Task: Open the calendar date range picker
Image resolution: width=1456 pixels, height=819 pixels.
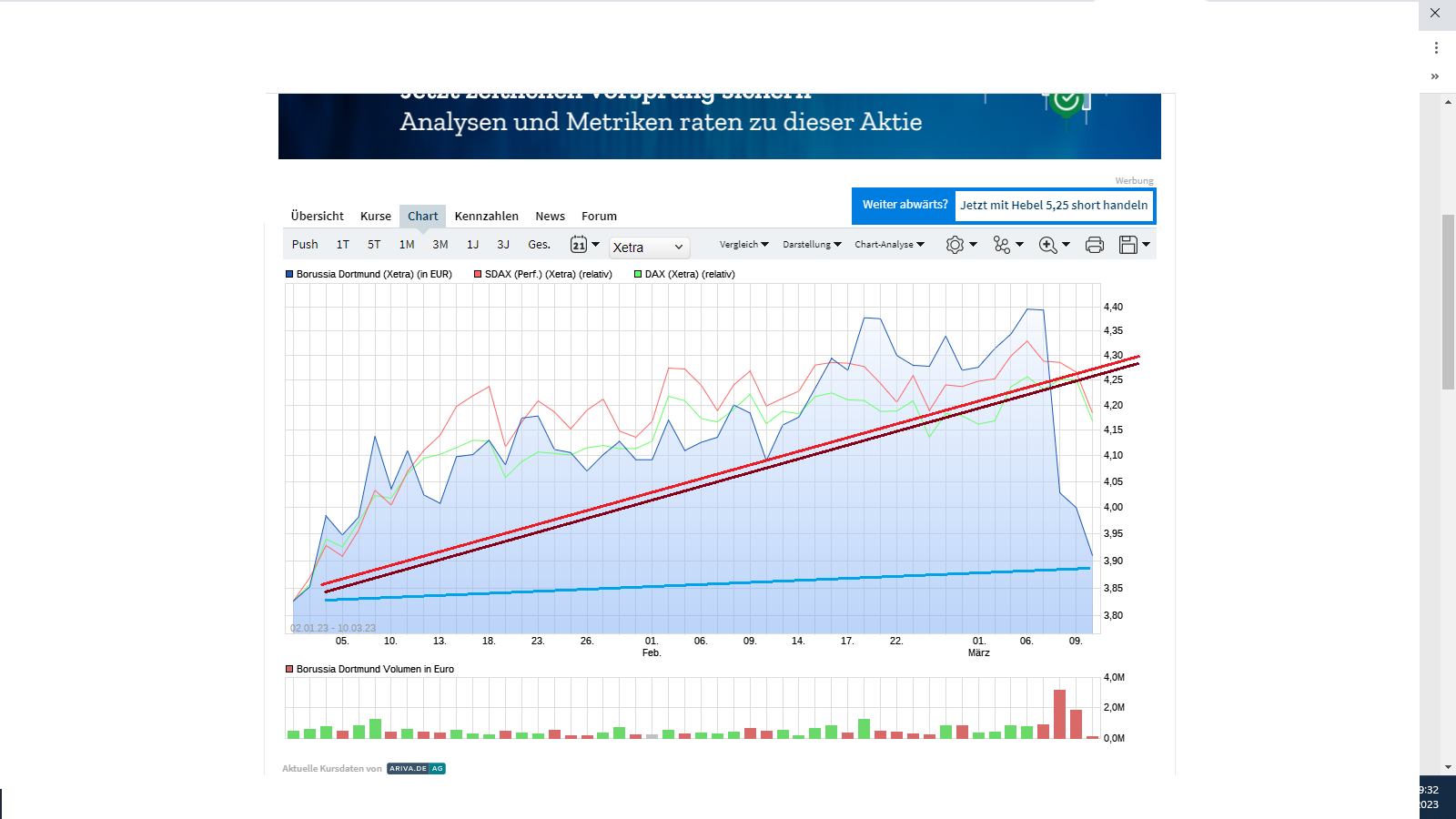Action: click(x=579, y=245)
